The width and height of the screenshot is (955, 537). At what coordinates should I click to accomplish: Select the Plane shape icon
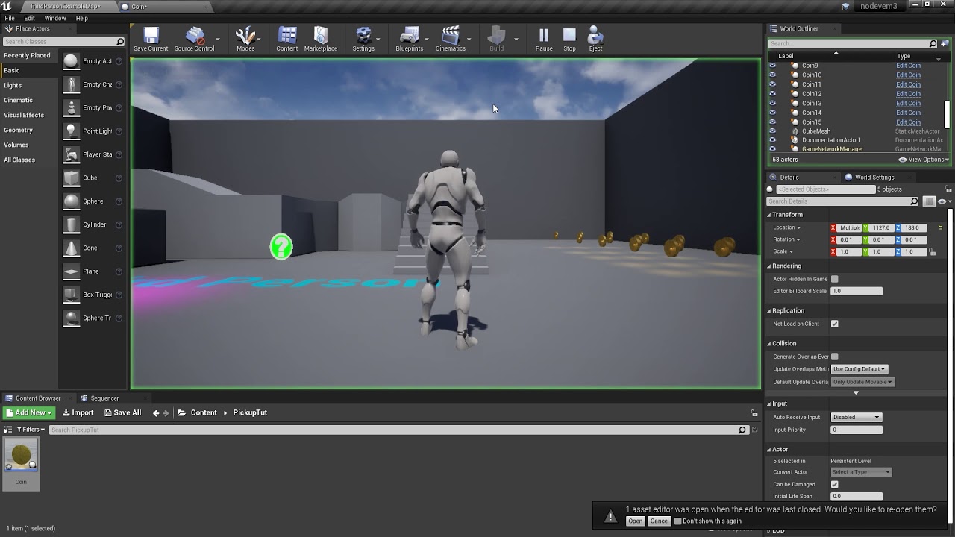click(x=71, y=271)
